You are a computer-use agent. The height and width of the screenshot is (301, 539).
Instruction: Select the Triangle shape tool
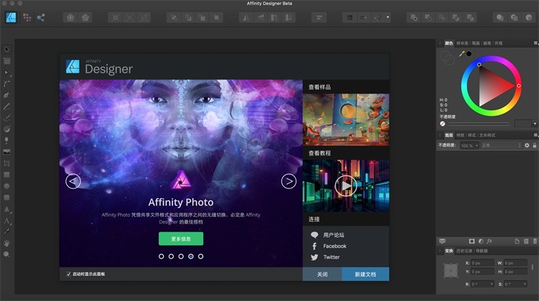tap(7, 209)
